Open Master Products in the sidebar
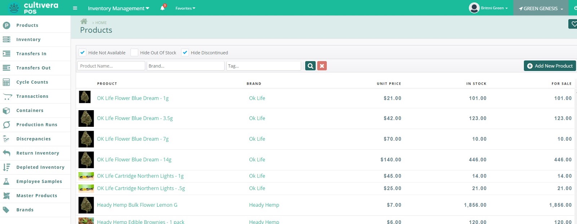 tap(37, 196)
